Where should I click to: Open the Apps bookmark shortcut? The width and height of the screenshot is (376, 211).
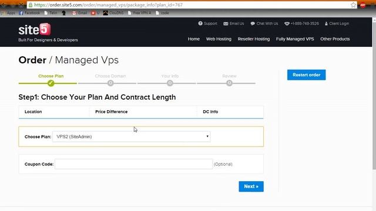click(x=9, y=13)
